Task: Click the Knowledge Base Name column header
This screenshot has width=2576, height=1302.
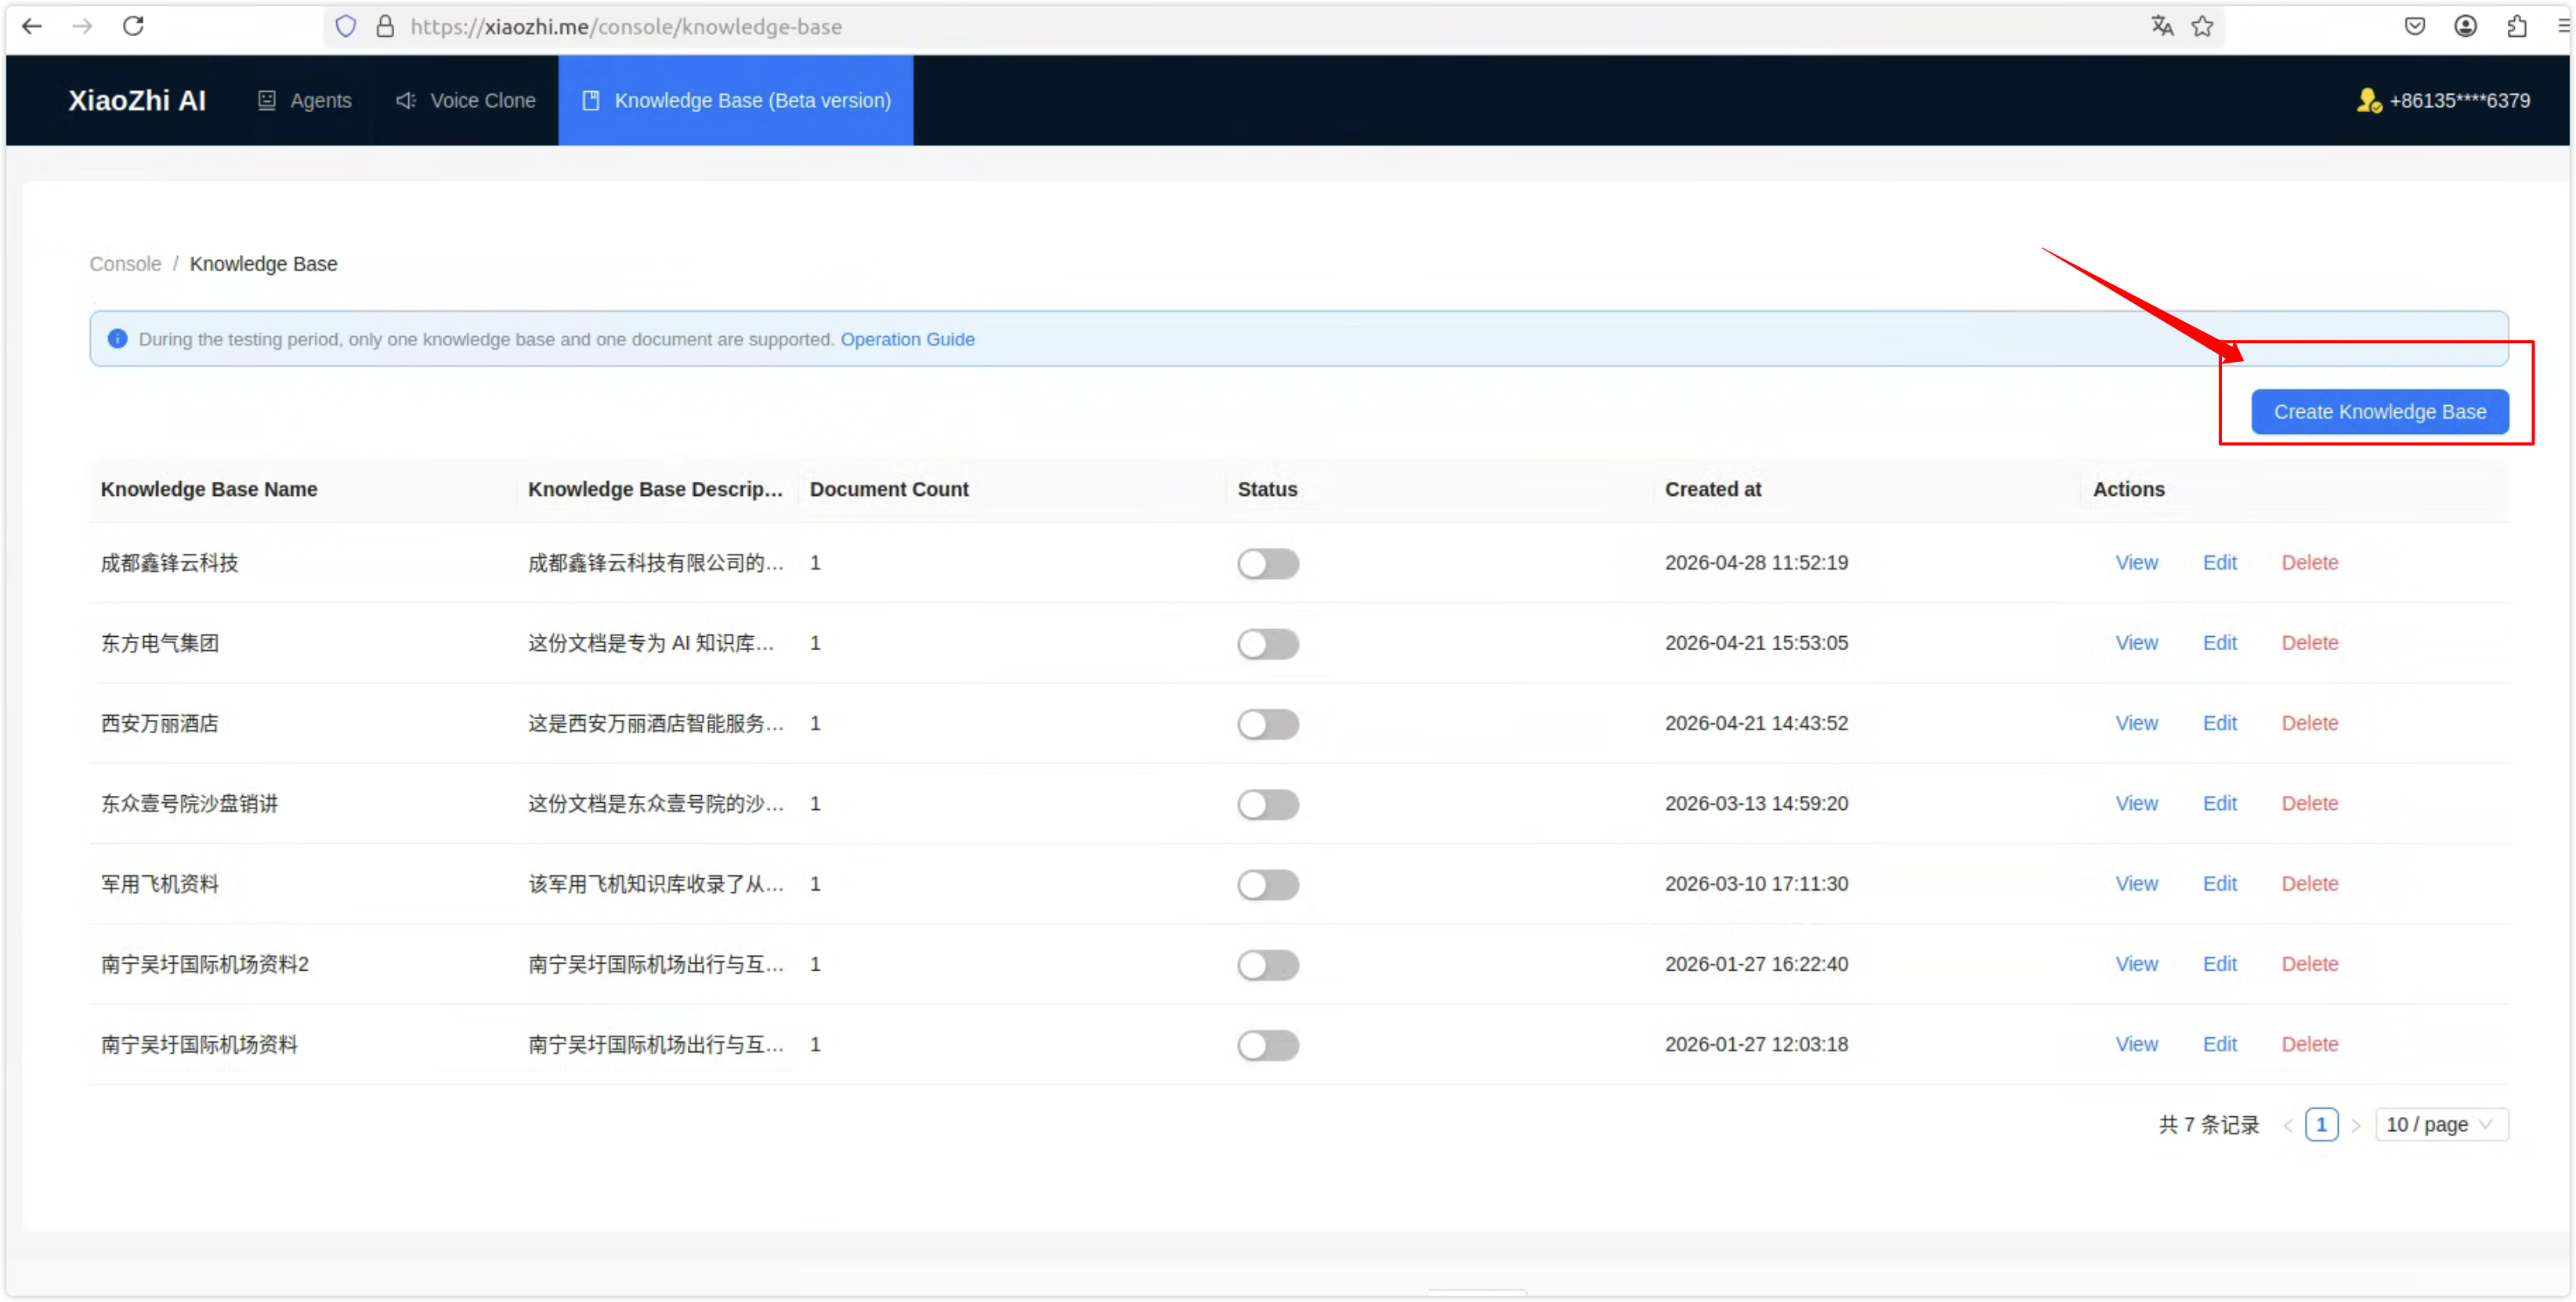Action: coord(209,489)
